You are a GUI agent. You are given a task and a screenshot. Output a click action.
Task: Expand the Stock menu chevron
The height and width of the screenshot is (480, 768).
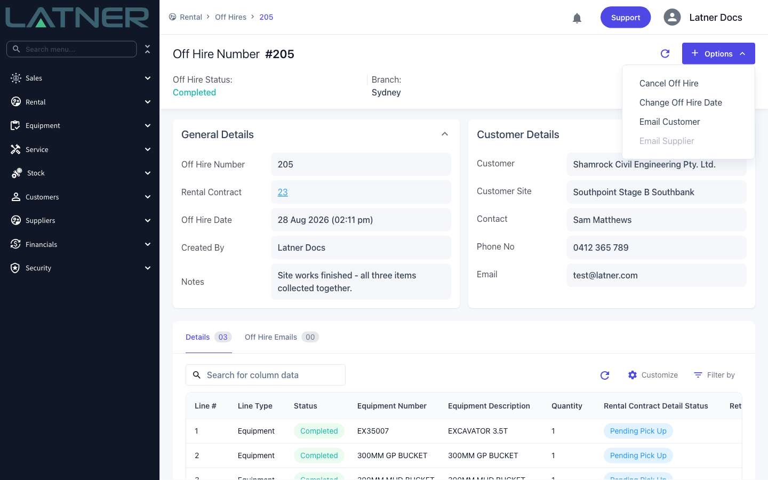[x=148, y=173]
